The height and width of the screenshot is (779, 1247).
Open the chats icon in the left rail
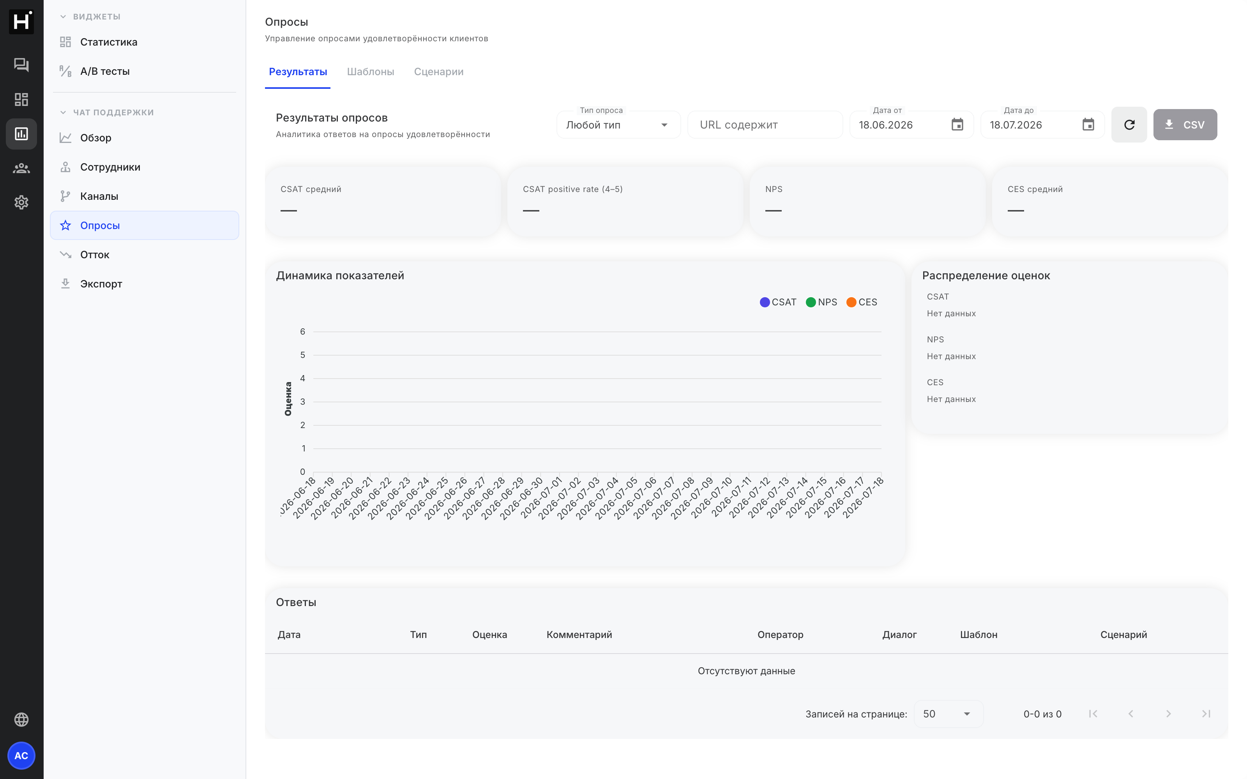click(21, 64)
